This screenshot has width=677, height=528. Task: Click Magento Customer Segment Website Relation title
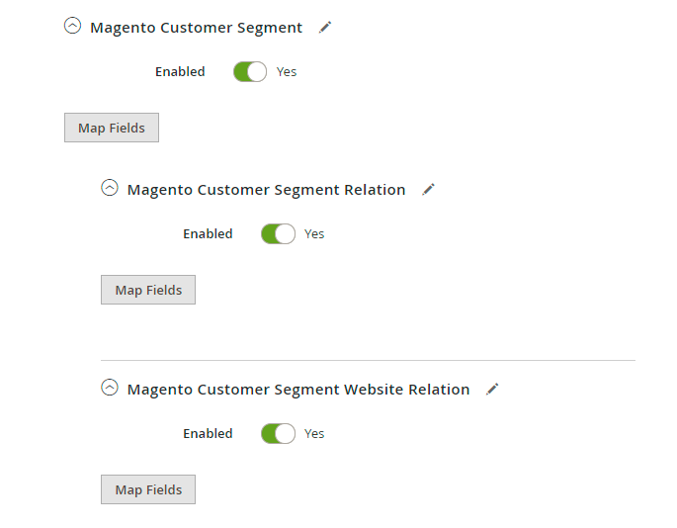click(x=298, y=390)
